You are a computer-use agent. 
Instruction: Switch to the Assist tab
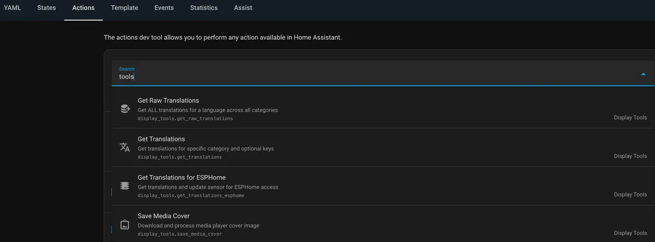(243, 8)
